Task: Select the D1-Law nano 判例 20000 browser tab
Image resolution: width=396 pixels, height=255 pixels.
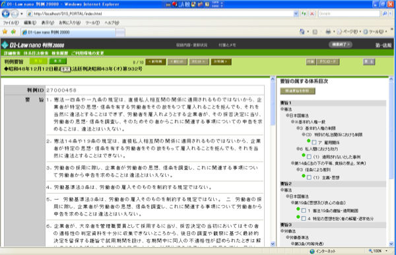Action: pos(68,32)
